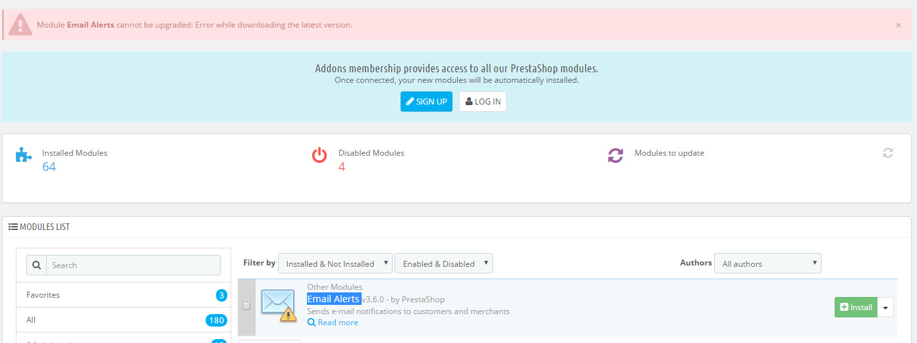Open the All authors dropdown
Screen dimensions: 917x343
(x=767, y=263)
